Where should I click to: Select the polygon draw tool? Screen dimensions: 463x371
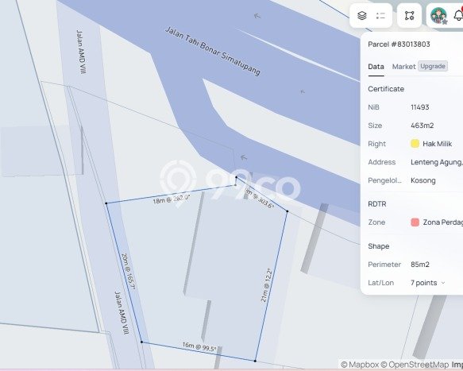click(409, 15)
